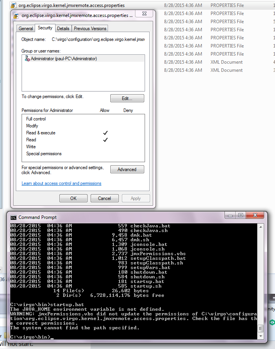This screenshot has width=275, height=349.
Task: Minimize the Command Prompt window
Action: (x=230, y=215)
